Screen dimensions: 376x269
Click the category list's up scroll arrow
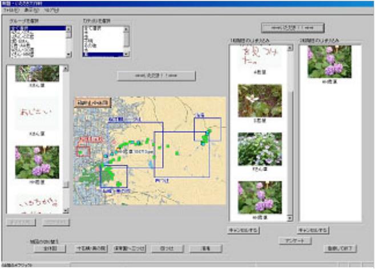[x=126, y=29]
